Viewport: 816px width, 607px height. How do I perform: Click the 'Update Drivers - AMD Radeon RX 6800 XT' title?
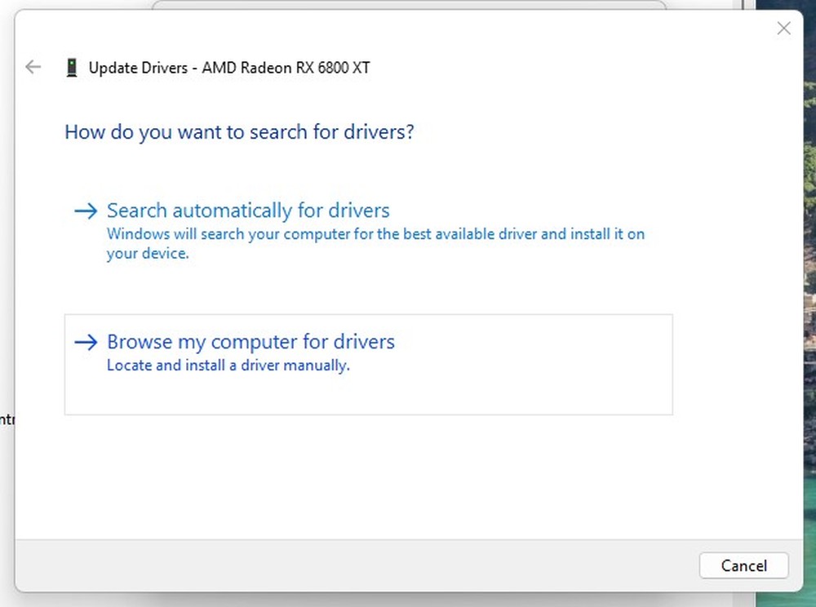point(229,68)
